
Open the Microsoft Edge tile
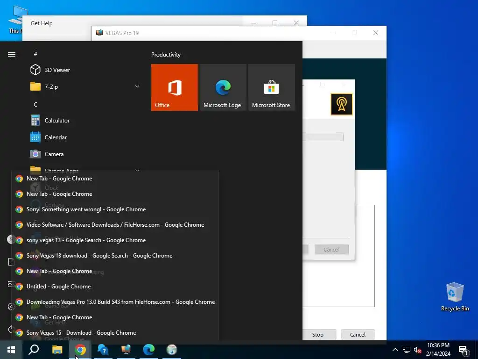[223, 87]
